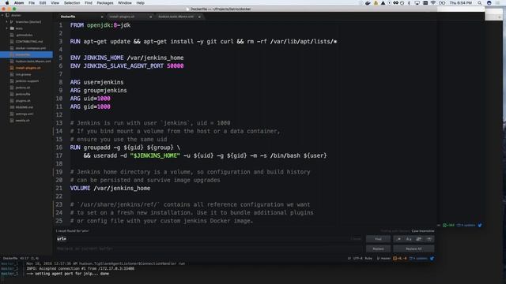The height and width of the screenshot is (284, 506).
Task: Open the Ruby grammar selector
Action: click(368, 258)
